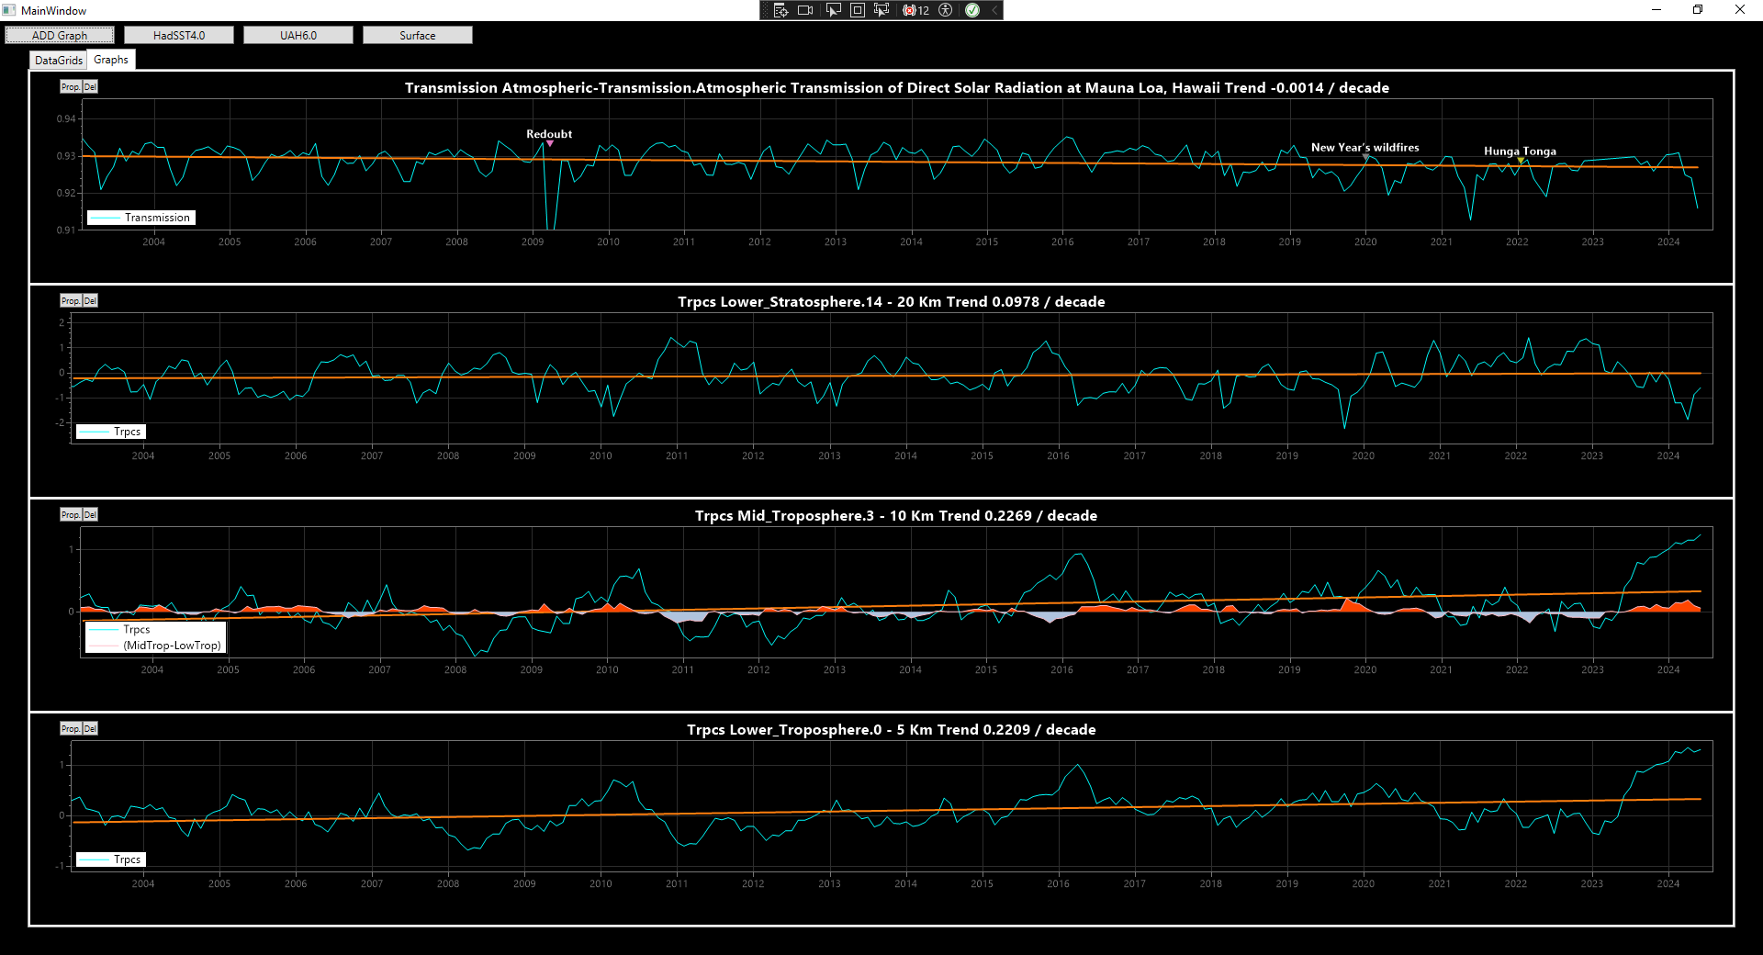Load the HadSST4.0 dataset
This screenshot has height=955, width=1763.
[179, 35]
